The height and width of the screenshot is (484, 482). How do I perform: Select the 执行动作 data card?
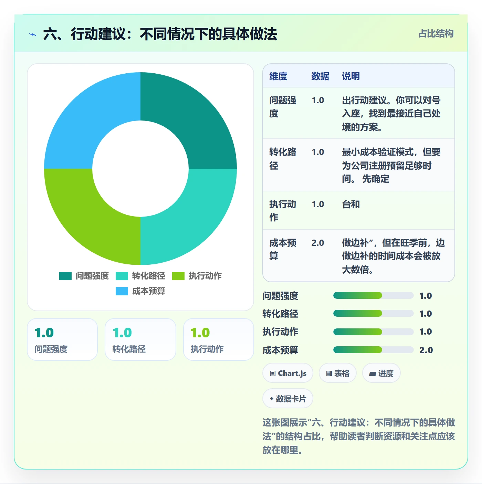tap(219, 339)
